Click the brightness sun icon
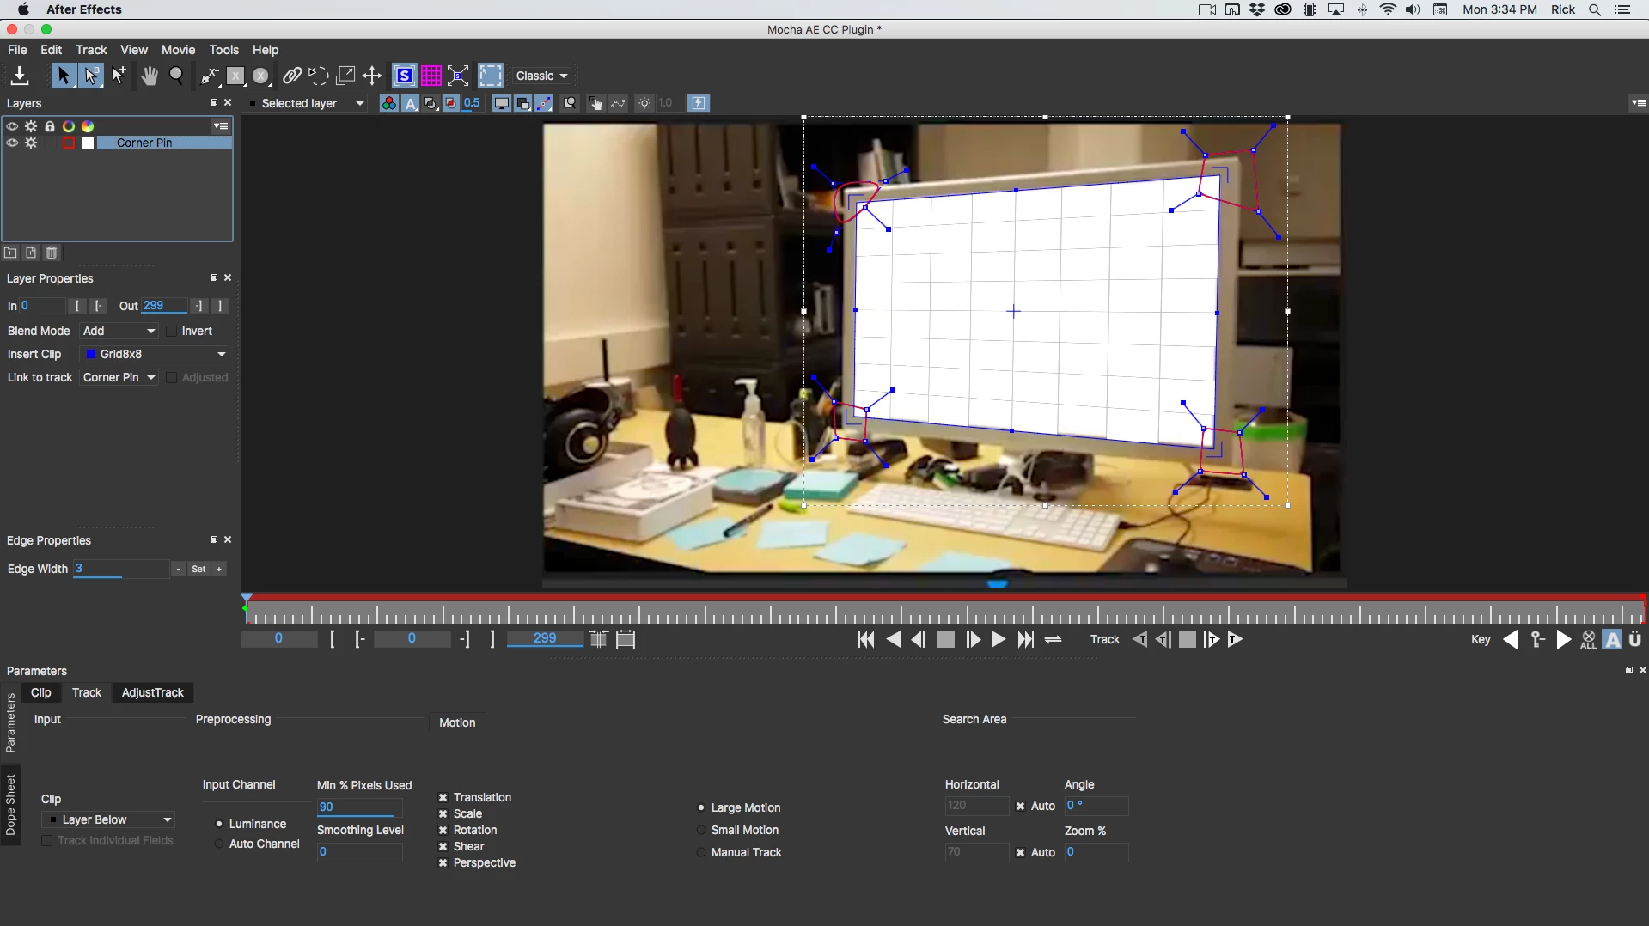1649x926 pixels. pyautogui.click(x=644, y=103)
